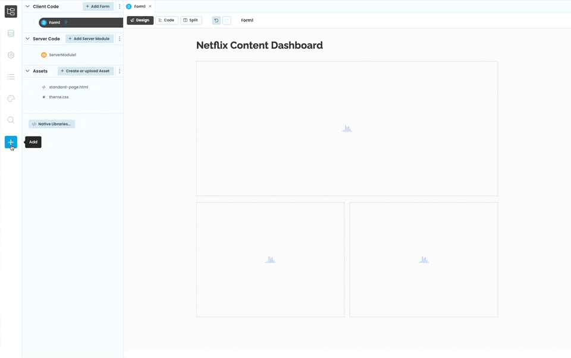This screenshot has width=571, height=358.
Task: Click the startup lightning icon beside Form1
Action: (x=66, y=23)
